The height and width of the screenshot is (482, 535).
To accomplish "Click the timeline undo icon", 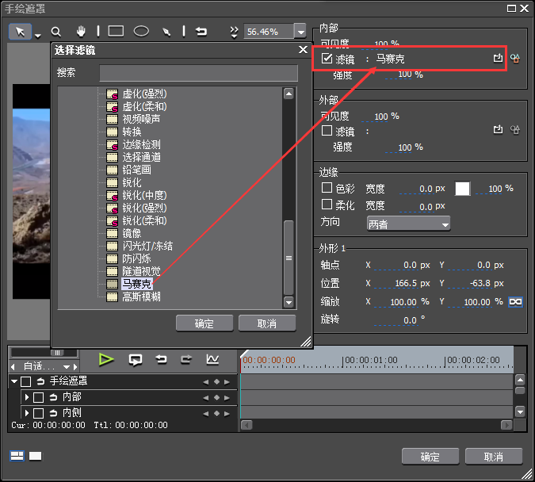I will [x=161, y=359].
